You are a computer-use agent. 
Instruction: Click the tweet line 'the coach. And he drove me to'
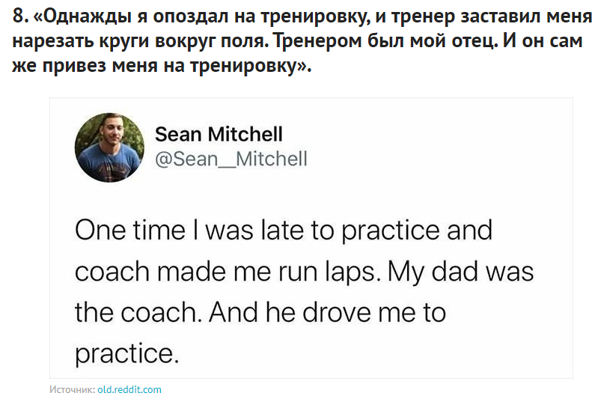[x=260, y=312]
